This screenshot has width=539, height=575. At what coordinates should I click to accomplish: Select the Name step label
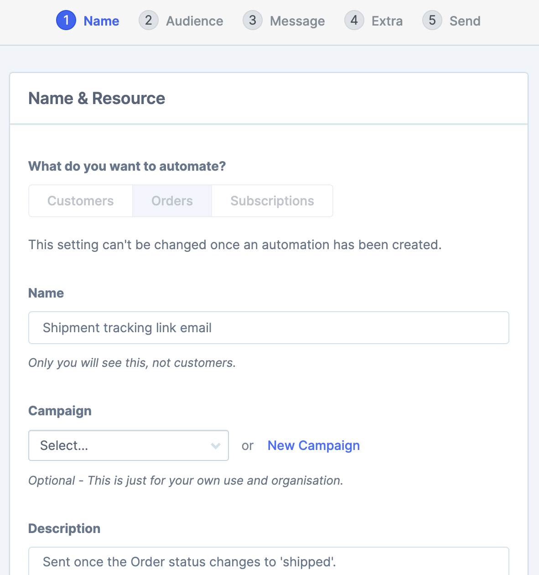pyautogui.click(x=101, y=21)
